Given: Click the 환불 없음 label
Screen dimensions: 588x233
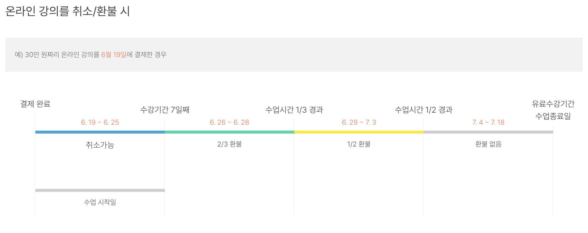Looking at the screenshot, I should [488, 144].
